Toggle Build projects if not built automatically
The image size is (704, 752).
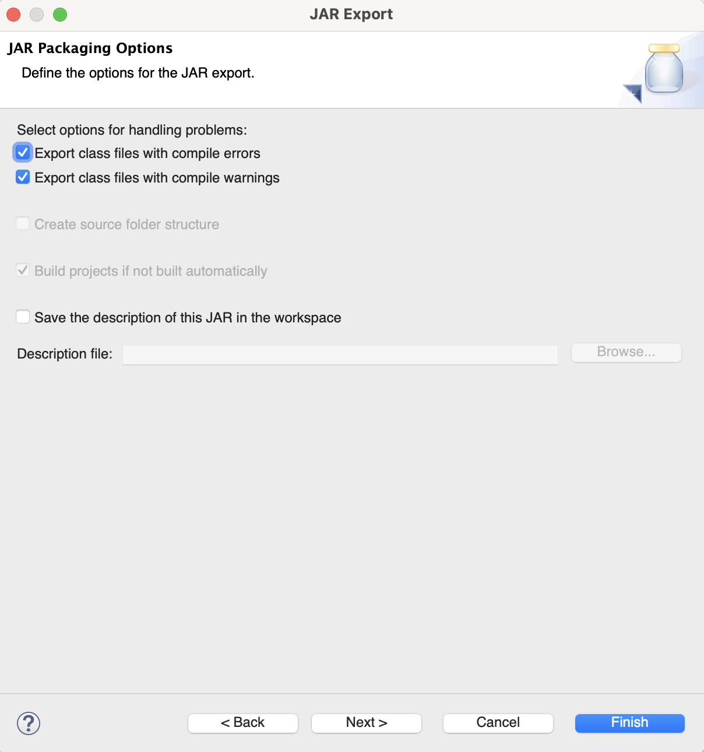[x=23, y=270]
